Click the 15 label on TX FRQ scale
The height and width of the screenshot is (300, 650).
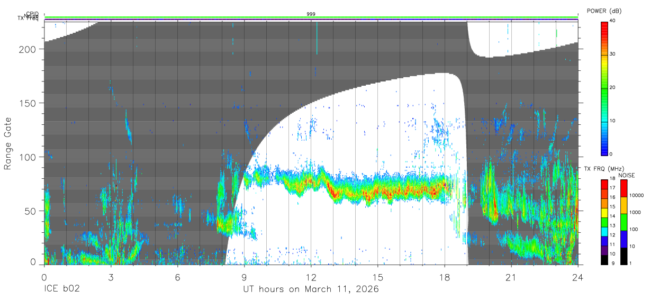pos(613,207)
